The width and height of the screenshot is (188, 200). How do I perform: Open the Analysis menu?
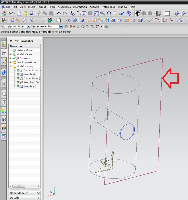(94, 7)
